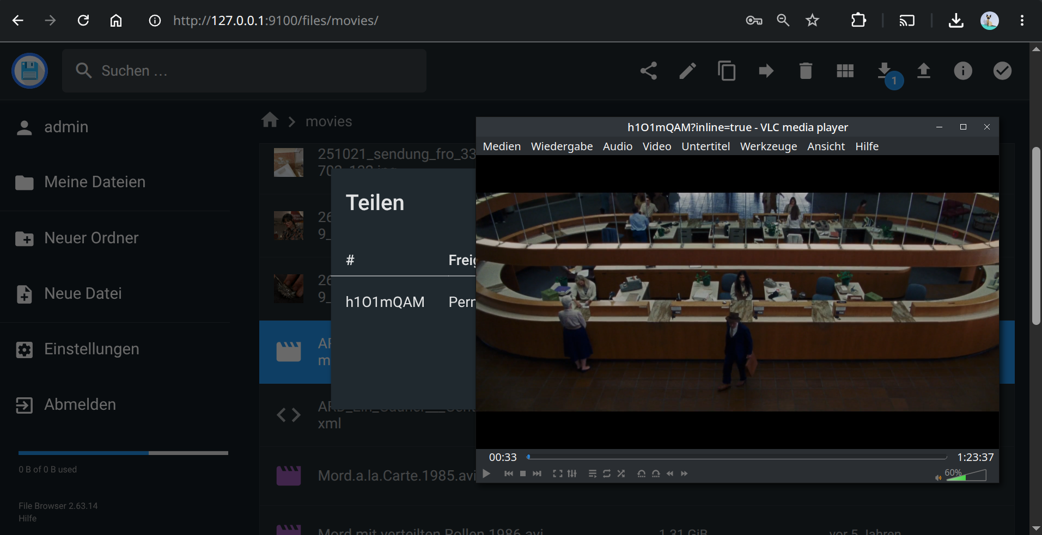Viewport: 1042px width, 535px height.
Task: Click the VLC elapsed time 00:33
Action: click(x=502, y=457)
